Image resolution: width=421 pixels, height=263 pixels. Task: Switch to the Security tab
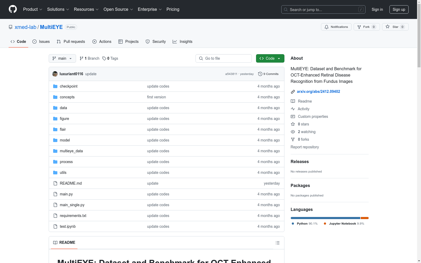click(x=156, y=42)
